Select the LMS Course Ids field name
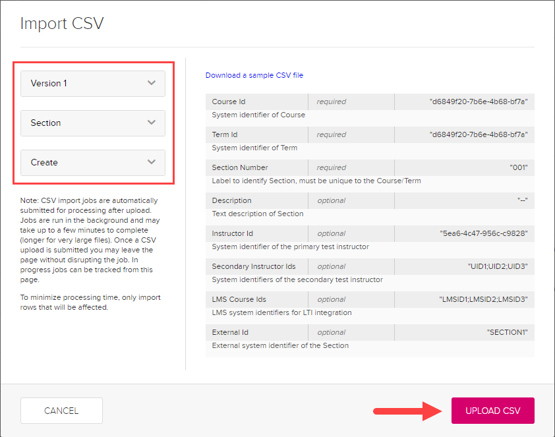This screenshot has height=437, width=555. click(x=239, y=299)
